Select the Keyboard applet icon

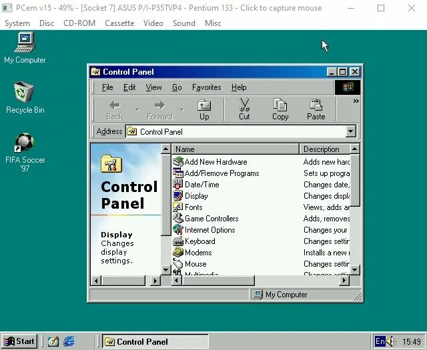point(178,241)
